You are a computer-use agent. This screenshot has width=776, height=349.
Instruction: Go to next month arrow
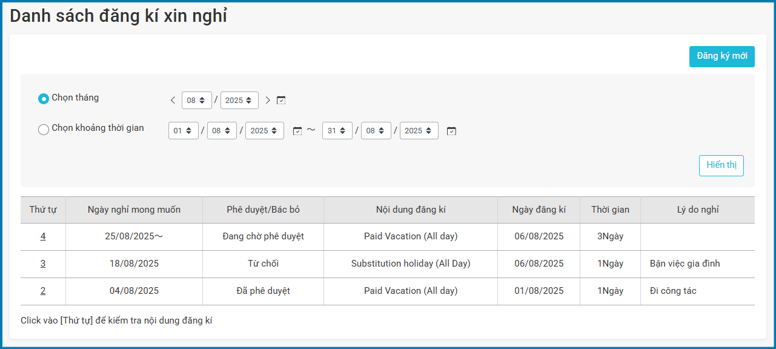click(268, 101)
